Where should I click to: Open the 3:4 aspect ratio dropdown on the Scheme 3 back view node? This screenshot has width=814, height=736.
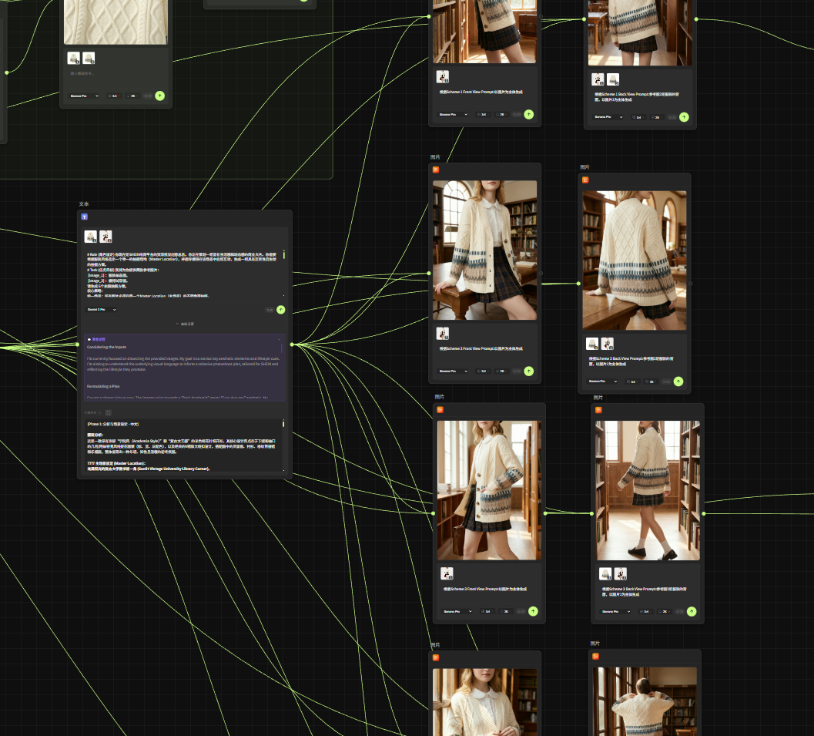tap(642, 611)
